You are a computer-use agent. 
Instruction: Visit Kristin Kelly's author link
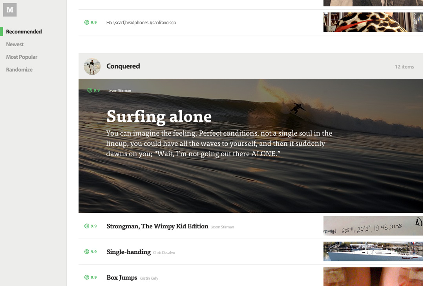pyautogui.click(x=149, y=278)
